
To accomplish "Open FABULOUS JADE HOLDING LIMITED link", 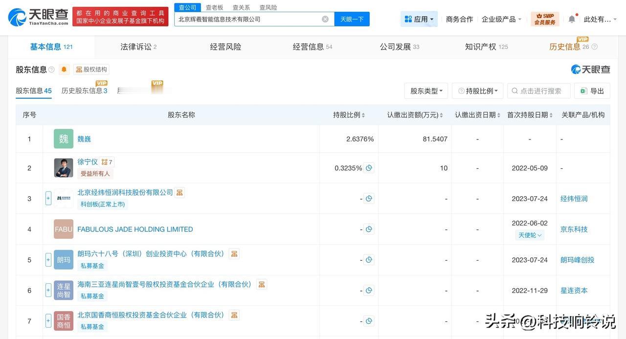I will click(x=135, y=229).
